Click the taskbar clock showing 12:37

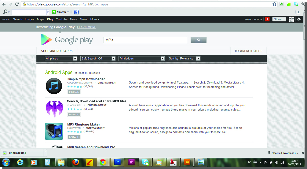294,162
